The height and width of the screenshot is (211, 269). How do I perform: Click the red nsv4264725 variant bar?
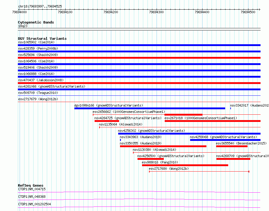tap(107, 121)
